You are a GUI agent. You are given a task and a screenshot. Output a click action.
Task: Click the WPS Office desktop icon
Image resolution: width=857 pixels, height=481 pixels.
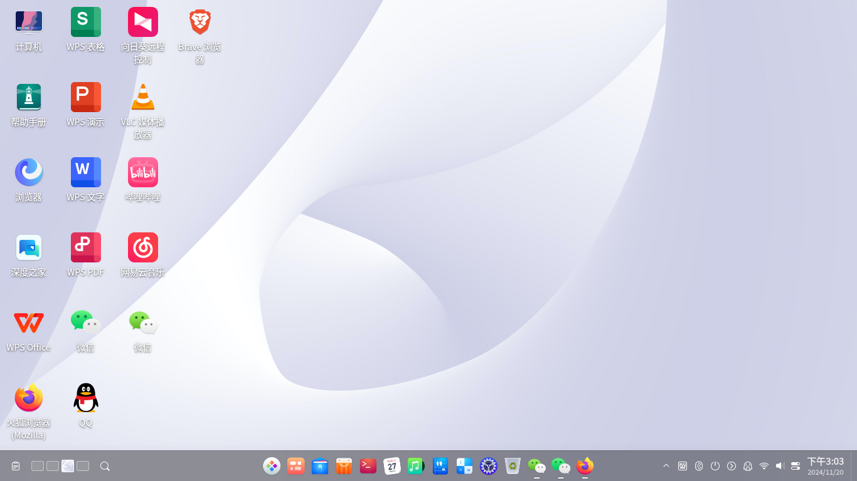click(29, 323)
